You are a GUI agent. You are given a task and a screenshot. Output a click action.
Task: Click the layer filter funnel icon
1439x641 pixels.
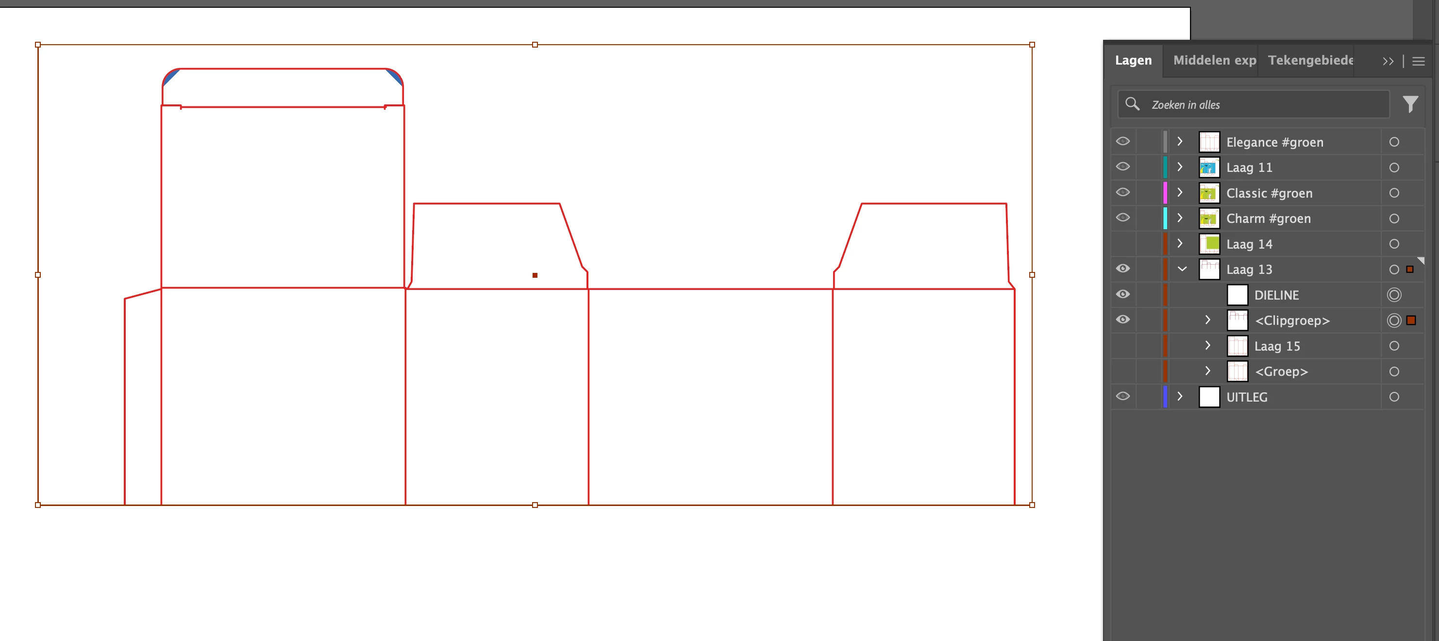click(1410, 104)
